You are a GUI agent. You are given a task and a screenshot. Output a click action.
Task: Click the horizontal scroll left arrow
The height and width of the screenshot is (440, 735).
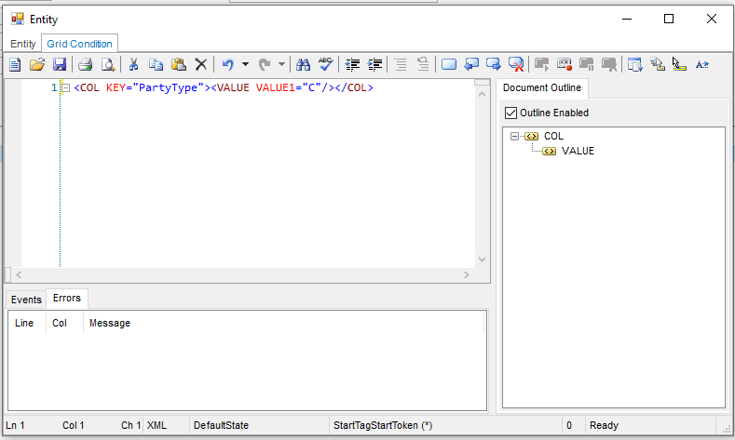pyautogui.click(x=19, y=274)
